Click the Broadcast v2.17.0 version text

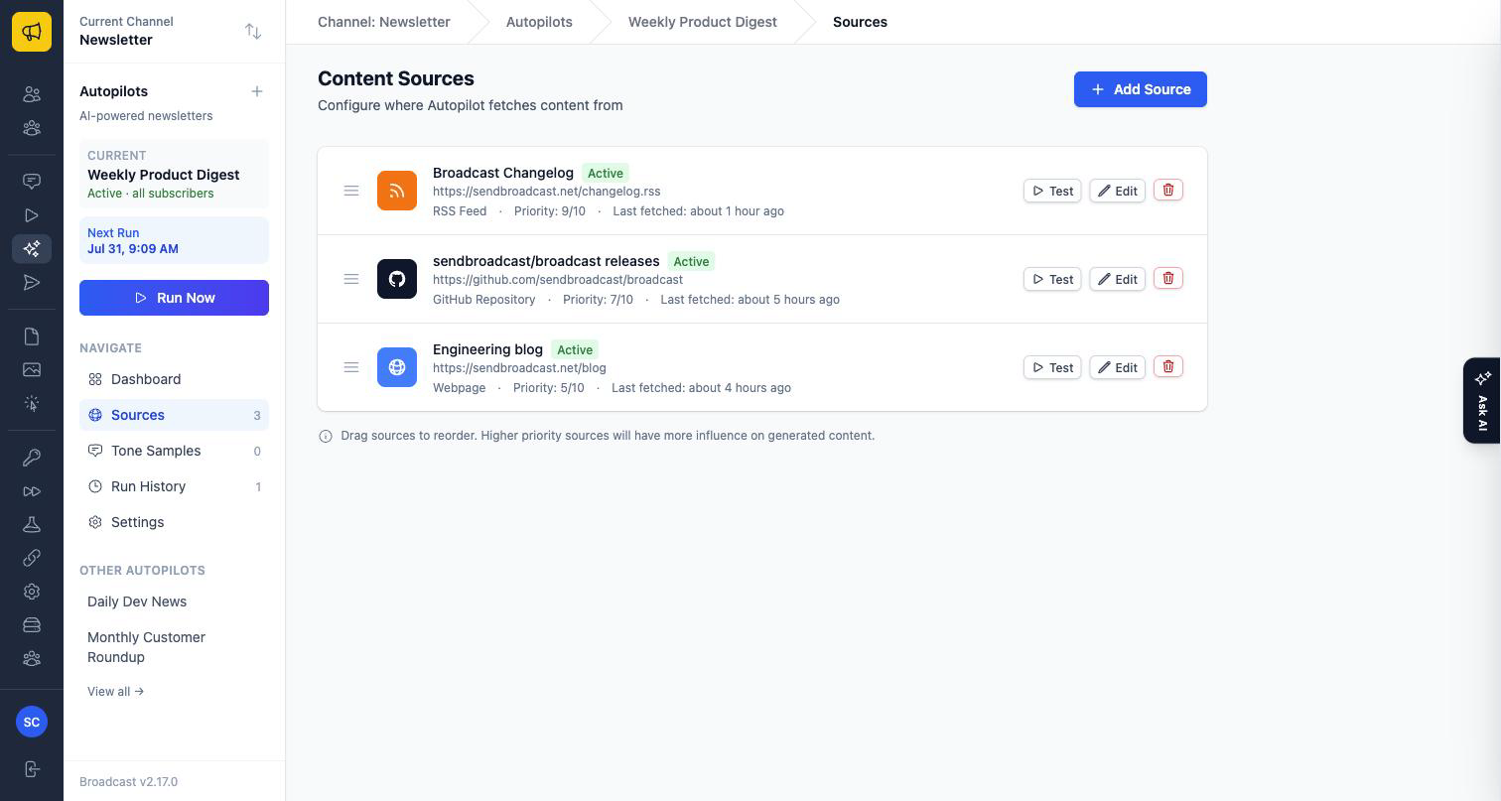[x=128, y=781]
